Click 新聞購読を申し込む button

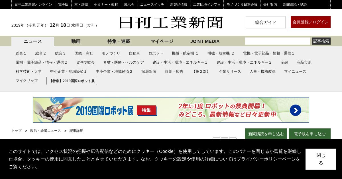pos(266,134)
